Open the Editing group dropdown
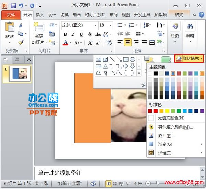Viewport: 206px width, 189px height. pyautogui.click(x=190, y=32)
